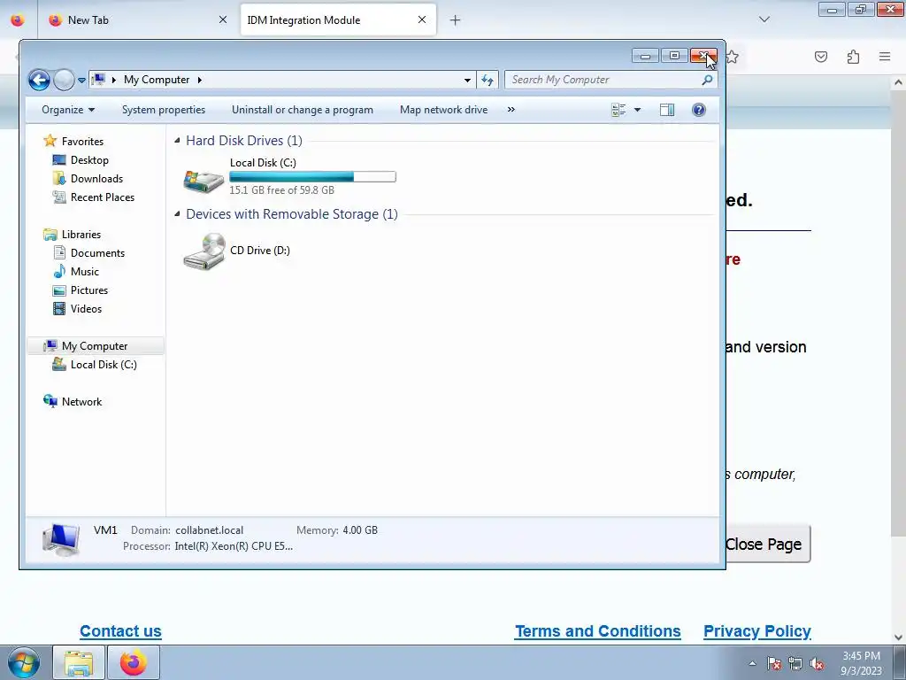This screenshot has width=906, height=680.
Task: Select Local Disk (C:) in navigation pane
Action: [104, 365]
